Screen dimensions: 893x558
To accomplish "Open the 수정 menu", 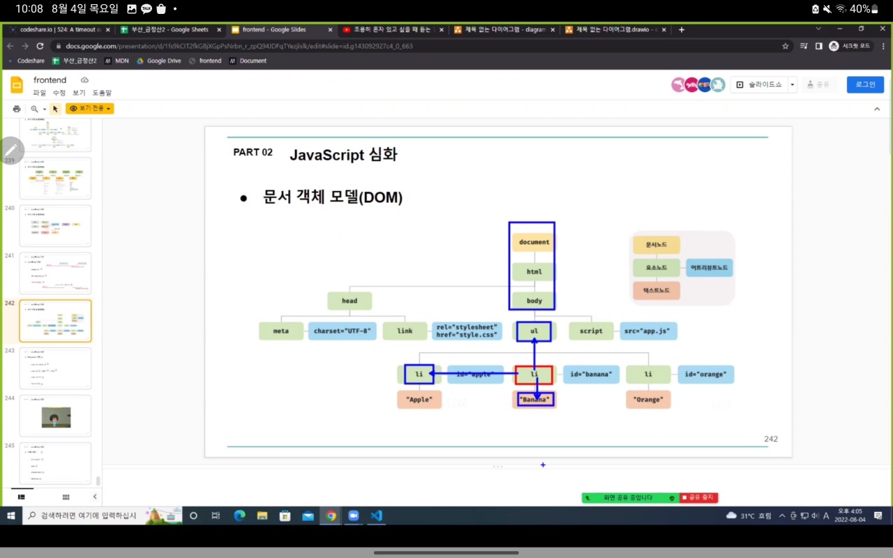I will [x=59, y=93].
